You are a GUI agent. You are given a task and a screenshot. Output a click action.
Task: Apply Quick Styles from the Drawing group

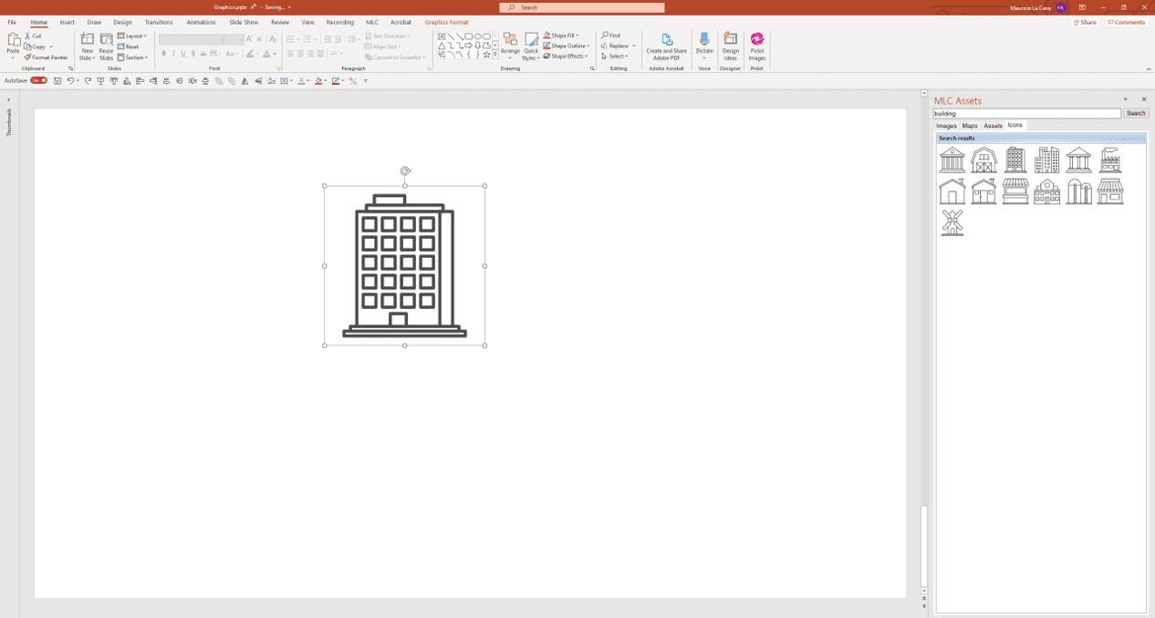(x=532, y=46)
